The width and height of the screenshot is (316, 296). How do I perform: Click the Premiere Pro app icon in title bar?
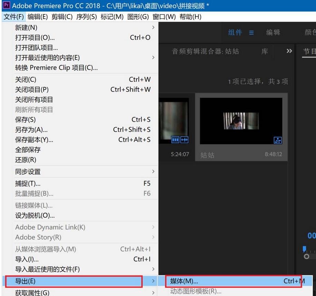pyautogui.click(x=6, y=6)
